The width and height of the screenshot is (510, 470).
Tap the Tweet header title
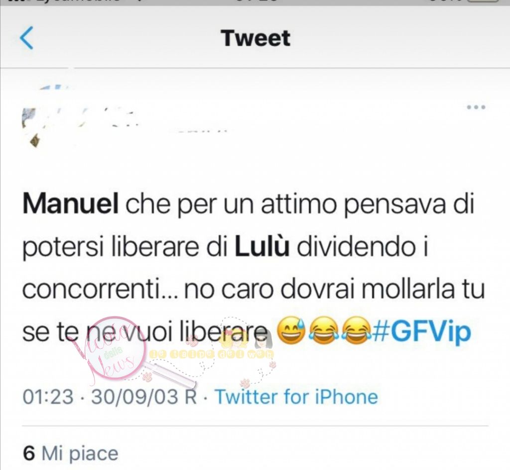[255, 38]
